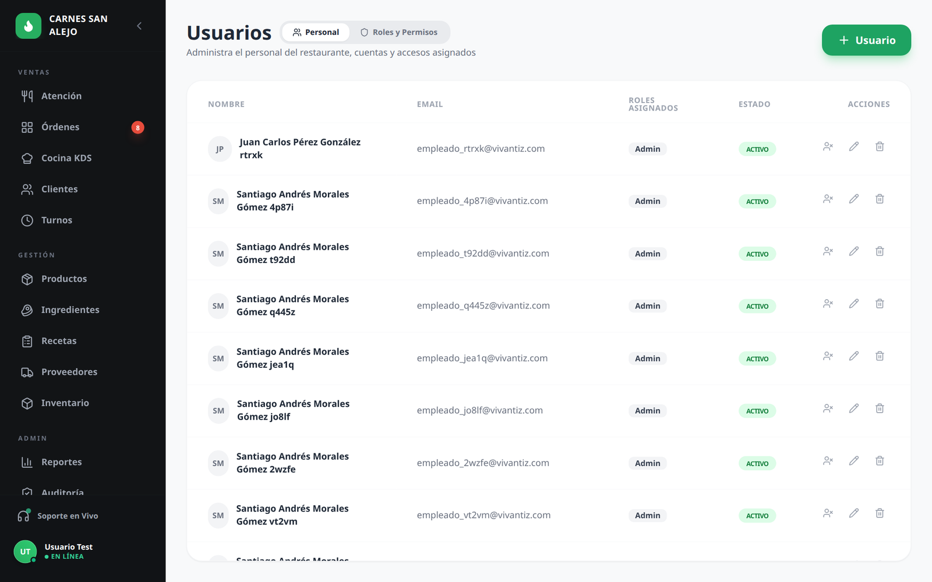Edit user Juan Carlos Pérez González rtrxk

coord(854,147)
